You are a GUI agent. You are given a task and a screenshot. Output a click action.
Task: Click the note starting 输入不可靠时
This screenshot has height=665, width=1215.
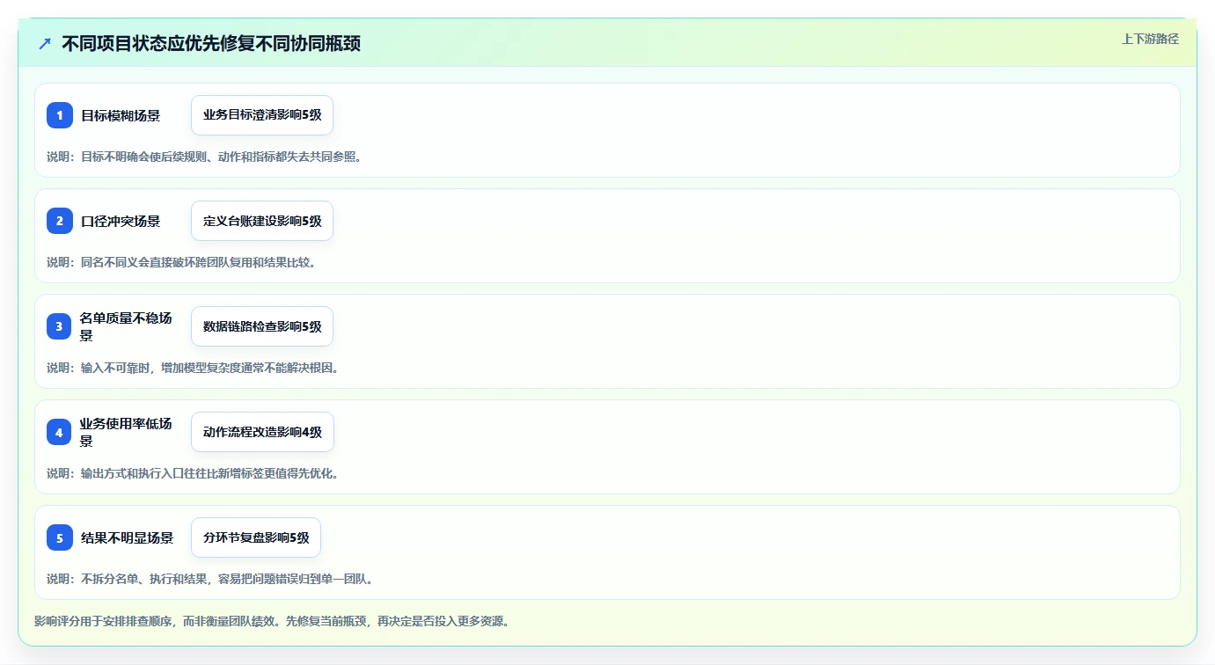[x=193, y=368]
